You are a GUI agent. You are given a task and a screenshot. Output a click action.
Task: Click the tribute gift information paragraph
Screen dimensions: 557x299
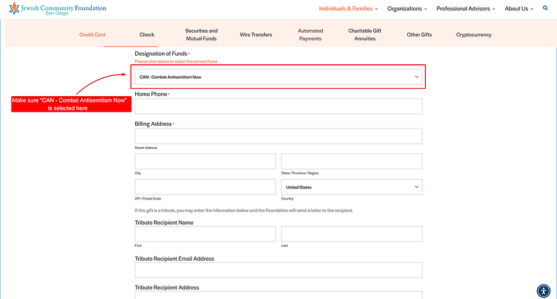(244, 210)
